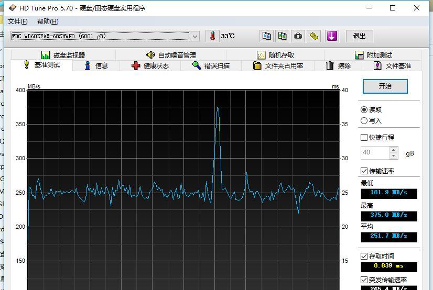The height and width of the screenshot is (290, 433).
Task: Switch to the 附加测试 tab
Action: 373,55
